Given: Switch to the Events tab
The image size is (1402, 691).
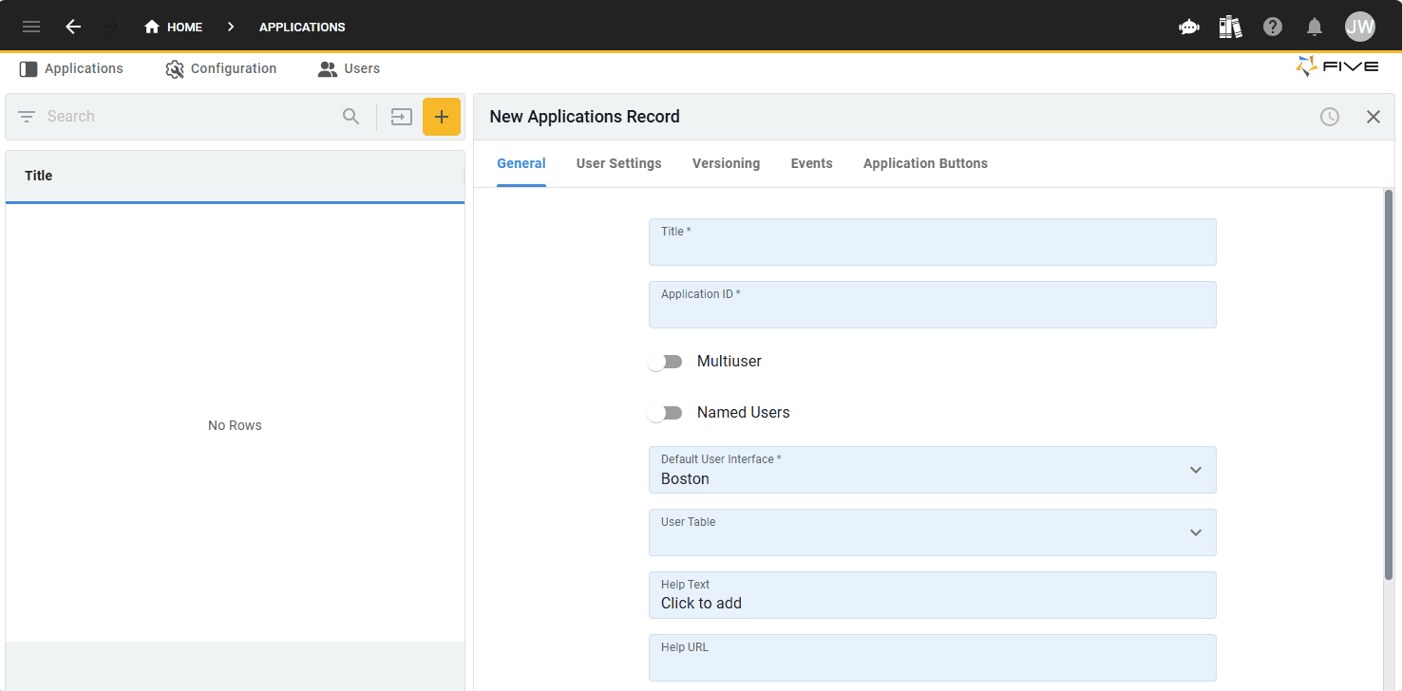Looking at the screenshot, I should 812,163.
